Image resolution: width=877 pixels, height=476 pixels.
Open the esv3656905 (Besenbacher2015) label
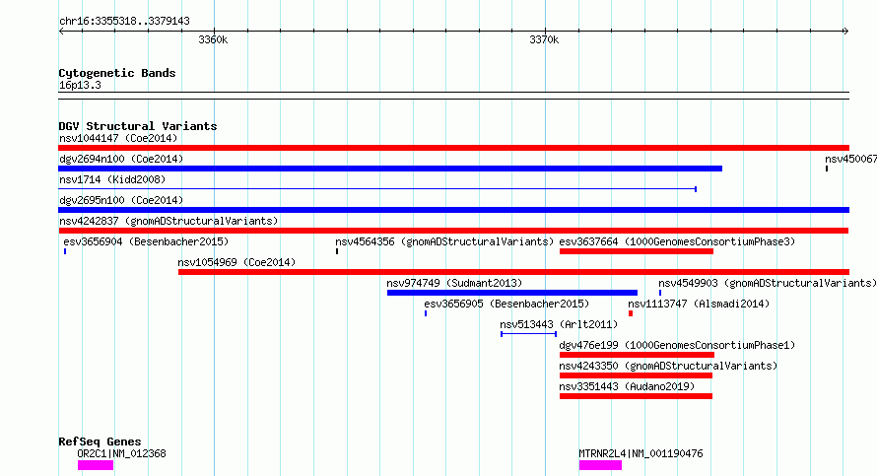pos(506,304)
